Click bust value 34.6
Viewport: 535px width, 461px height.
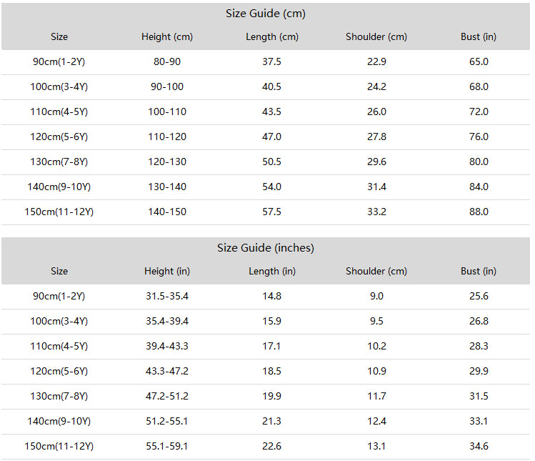tap(479, 446)
